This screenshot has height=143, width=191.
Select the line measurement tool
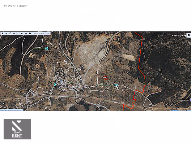(26, 33)
